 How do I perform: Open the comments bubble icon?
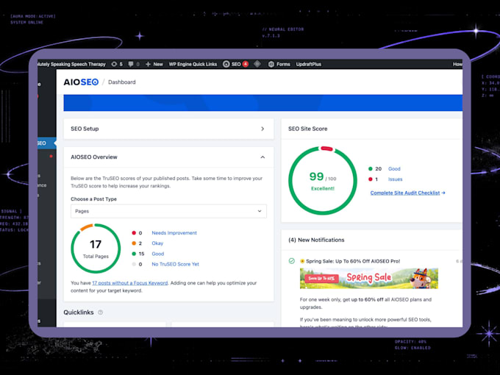point(131,64)
